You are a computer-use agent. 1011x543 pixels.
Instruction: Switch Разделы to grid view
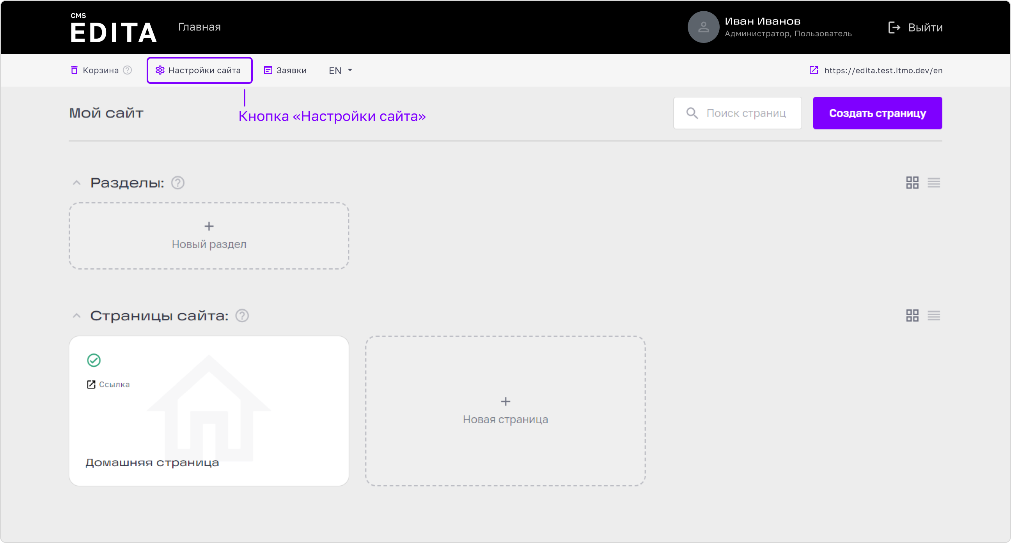coord(912,183)
